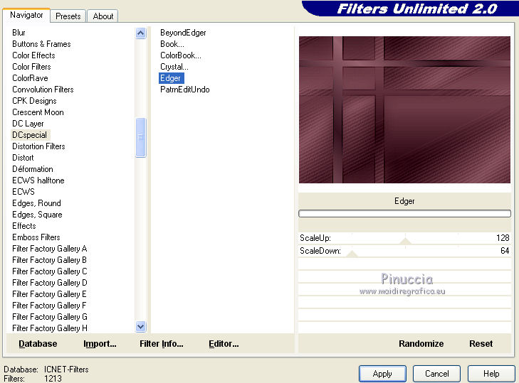Screen dimensions: 519x383
Task: Choose the Edger filter
Action: coord(171,78)
